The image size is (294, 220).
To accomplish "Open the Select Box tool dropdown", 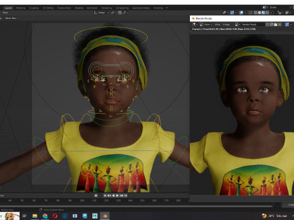I will point(11,18).
